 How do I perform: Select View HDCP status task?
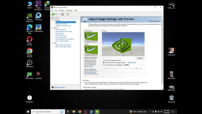click(x=61, y=35)
